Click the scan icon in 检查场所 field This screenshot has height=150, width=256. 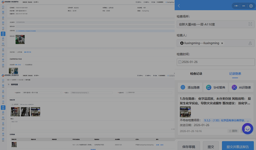click(x=250, y=24)
